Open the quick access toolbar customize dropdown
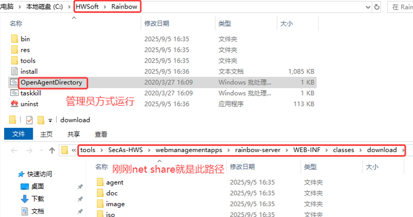 [x=50, y=121]
